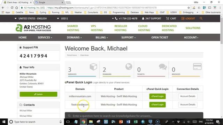Click the Invoices credit card tile
The image size is (223, 125).
[x=186, y=69]
